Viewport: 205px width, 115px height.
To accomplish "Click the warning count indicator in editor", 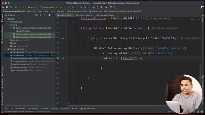I will coord(193,19).
